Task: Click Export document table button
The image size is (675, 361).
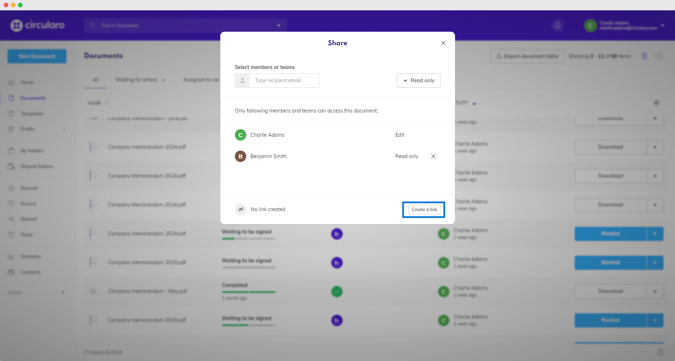Action: tap(527, 56)
